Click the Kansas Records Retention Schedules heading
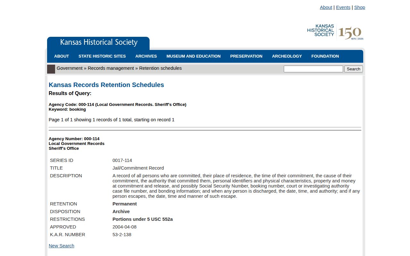410x256 pixels. point(106,85)
